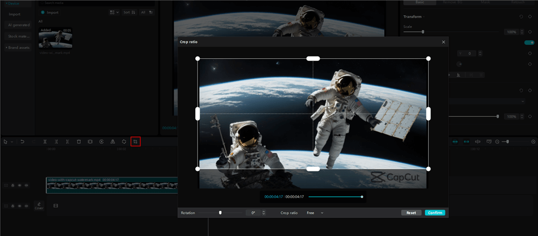Click the timeline zoom out icon

tap(497, 142)
